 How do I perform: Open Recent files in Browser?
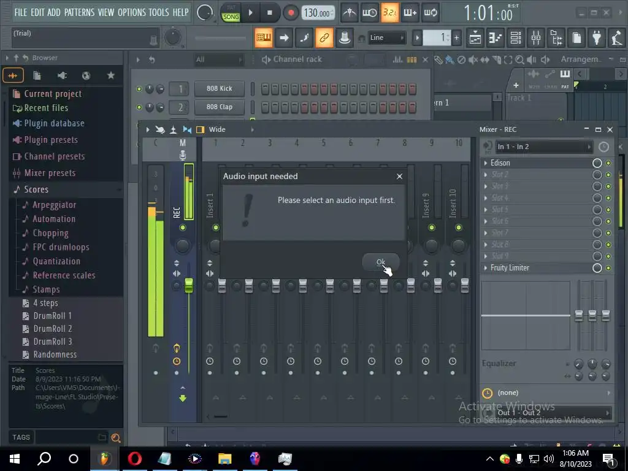[46, 108]
